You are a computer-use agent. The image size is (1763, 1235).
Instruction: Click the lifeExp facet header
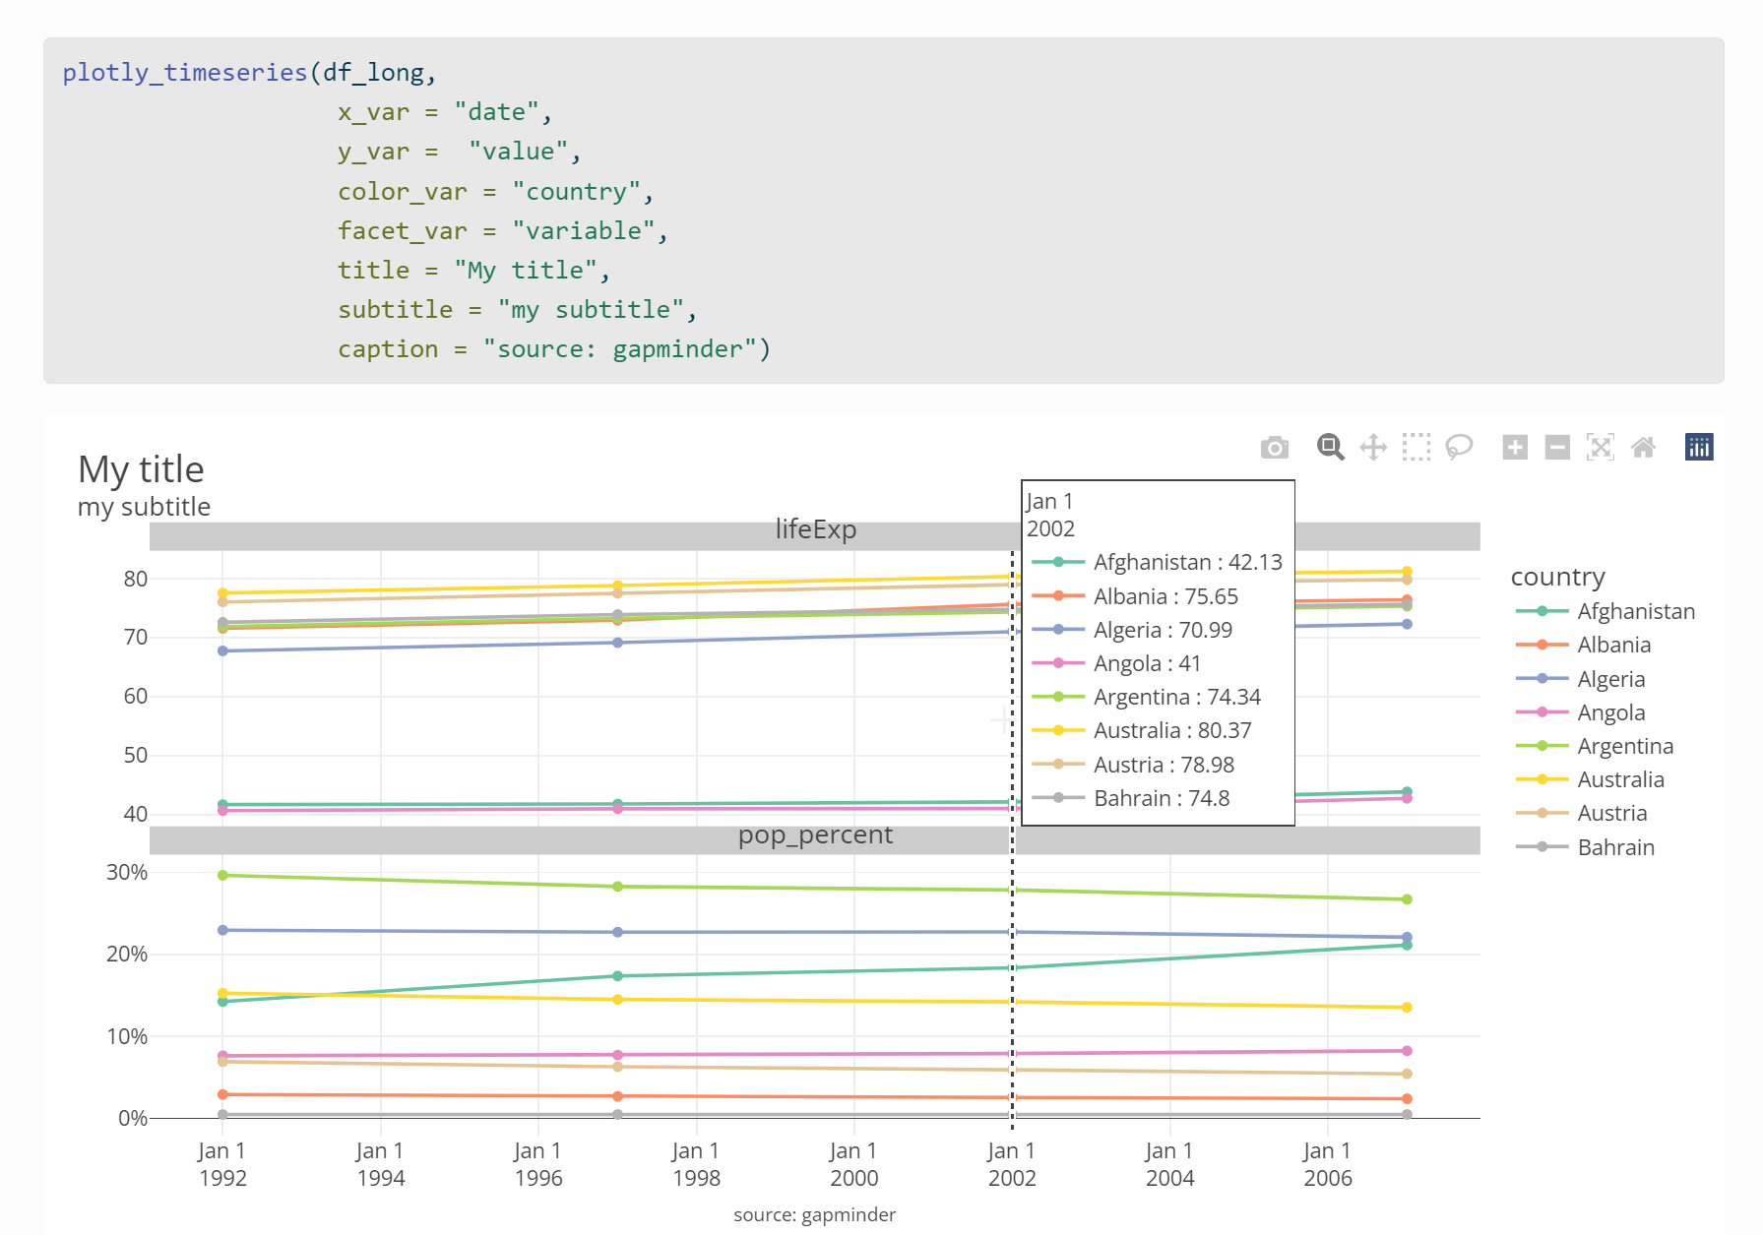coord(815,536)
